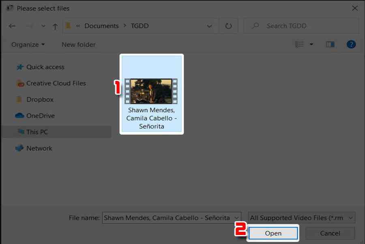The image size is (365, 244).
Task: Click the Cancel button
Action: [x=330, y=233]
